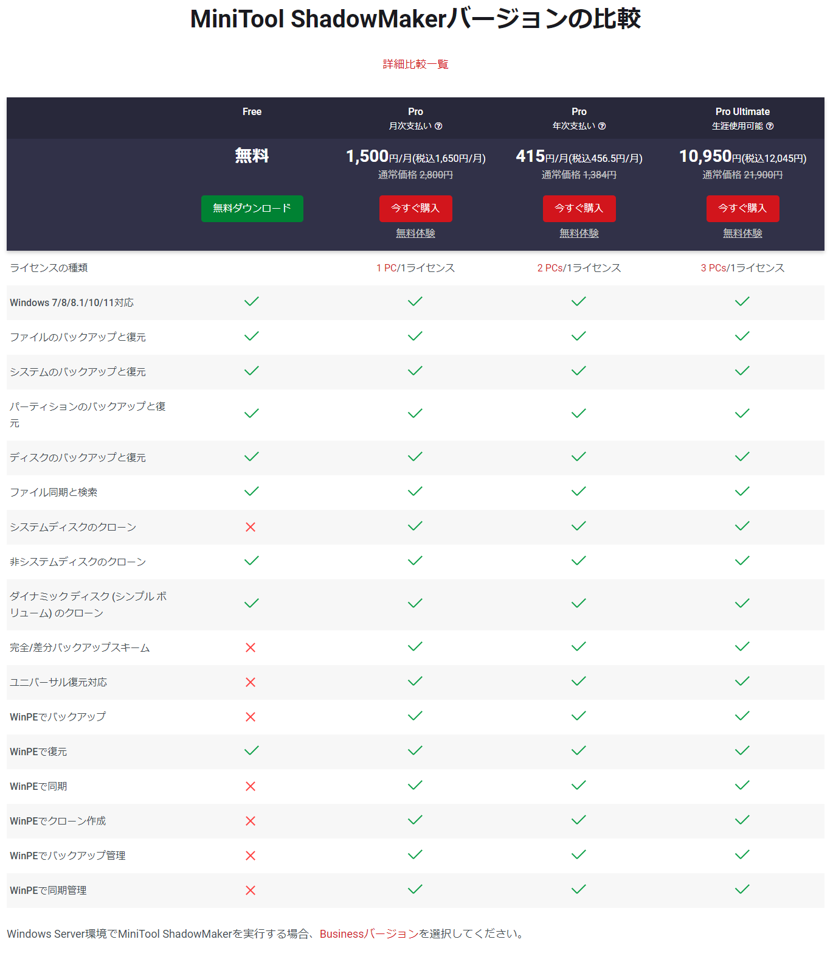Click Pro Ultimate checkmark for ディスクのバックアップと復元
833x956 pixels.
[x=742, y=456]
